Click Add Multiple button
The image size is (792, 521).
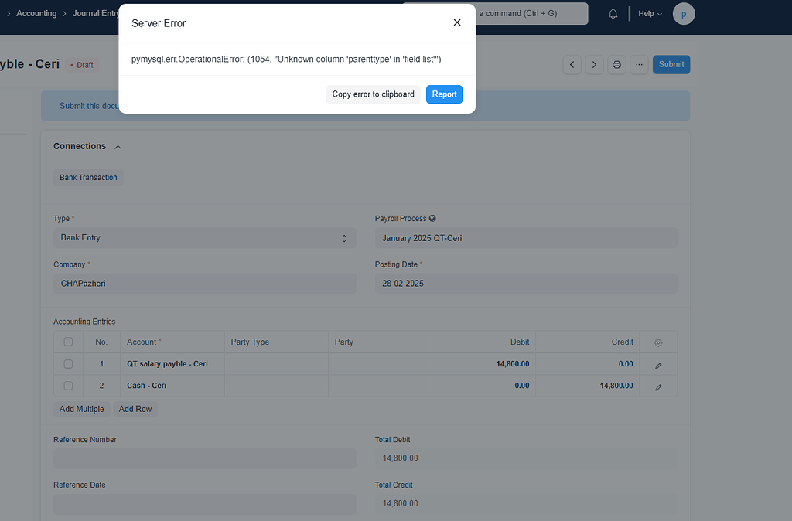(x=82, y=409)
